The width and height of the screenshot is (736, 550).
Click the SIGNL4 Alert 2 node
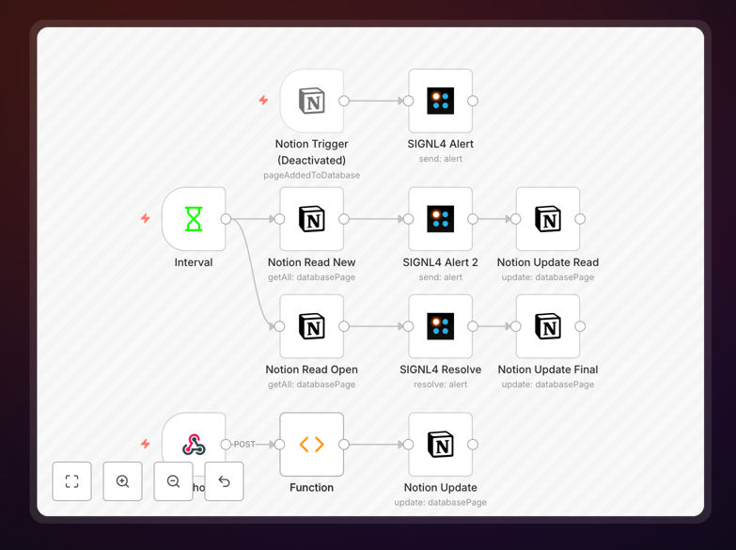pos(440,219)
